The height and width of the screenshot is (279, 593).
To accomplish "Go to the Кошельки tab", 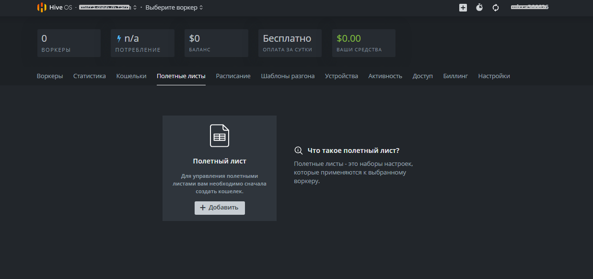I will point(131,76).
